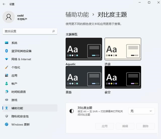
Task: Click the xxdd user avatar icon
Action: [9, 17]
